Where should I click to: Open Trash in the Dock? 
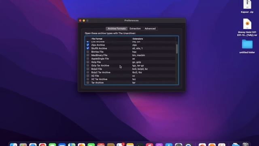246,144
